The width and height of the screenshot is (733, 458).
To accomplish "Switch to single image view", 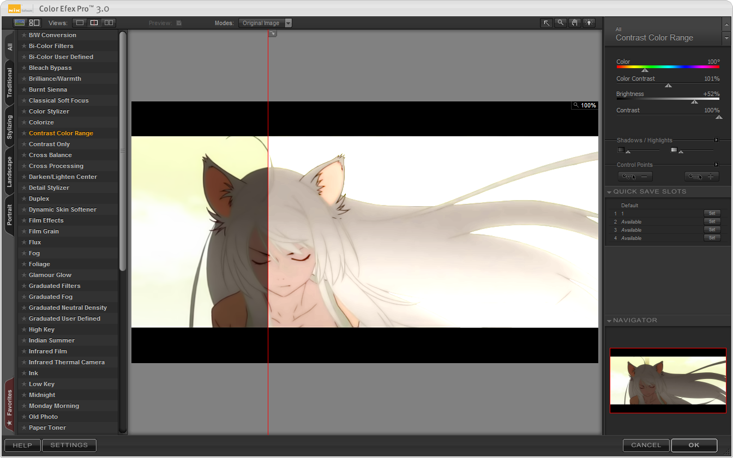I will (x=80, y=23).
